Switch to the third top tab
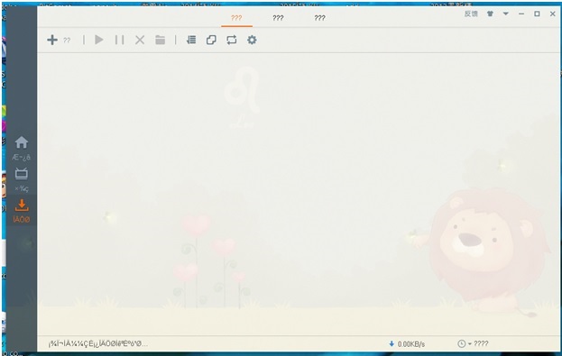The width and height of the screenshot is (562, 356). [319, 18]
